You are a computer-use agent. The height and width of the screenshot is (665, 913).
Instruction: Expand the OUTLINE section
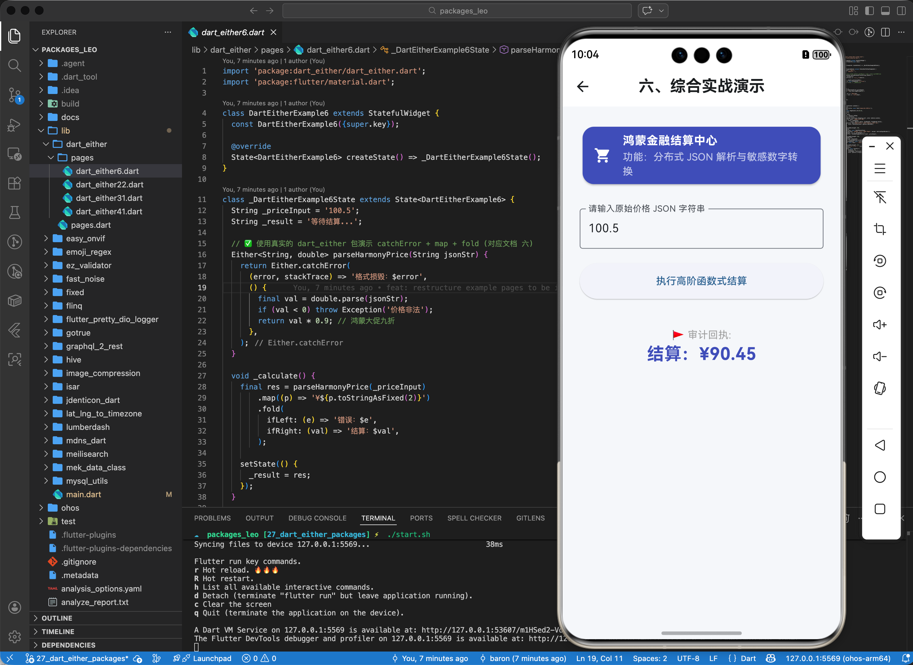coord(57,618)
